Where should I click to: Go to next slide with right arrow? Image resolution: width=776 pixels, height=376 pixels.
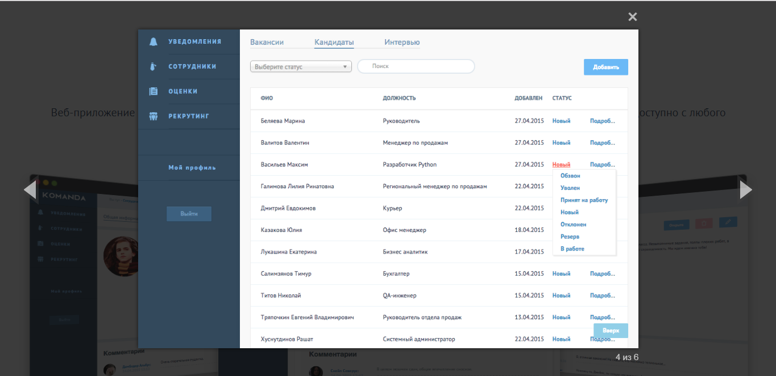[x=746, y=189]
